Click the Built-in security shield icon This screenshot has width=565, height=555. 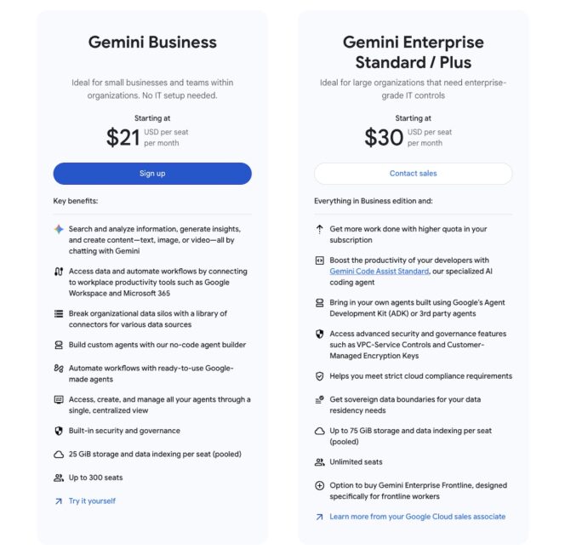(59, 431)
